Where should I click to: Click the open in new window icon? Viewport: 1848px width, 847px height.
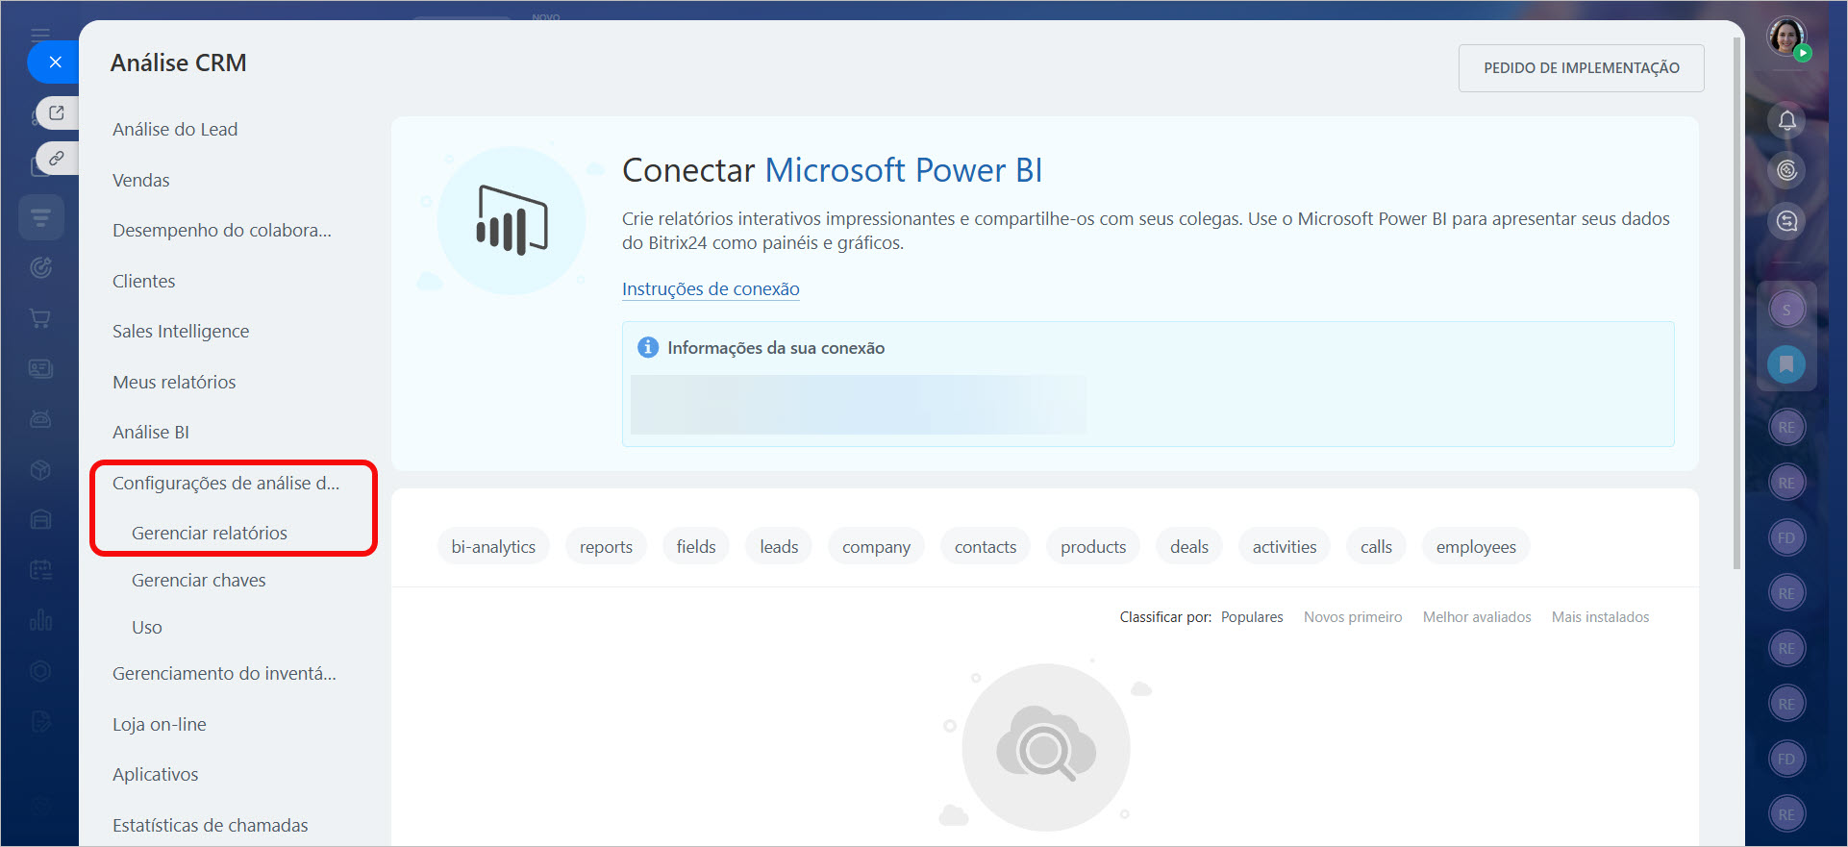click(57, 112)
